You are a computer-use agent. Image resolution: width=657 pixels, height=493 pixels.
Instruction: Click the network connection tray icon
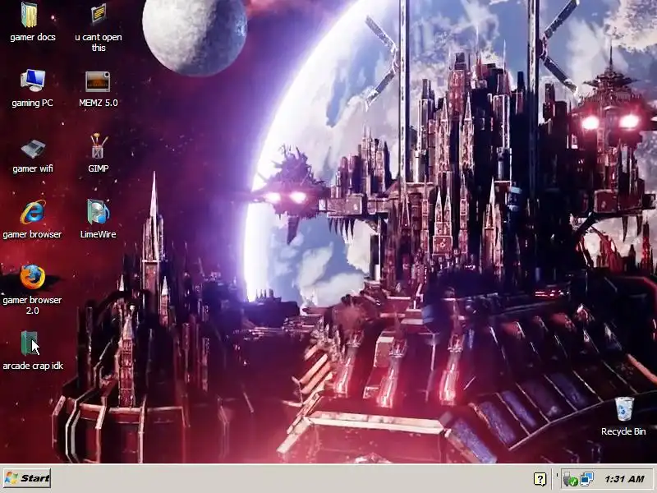(x=586, y=479)
